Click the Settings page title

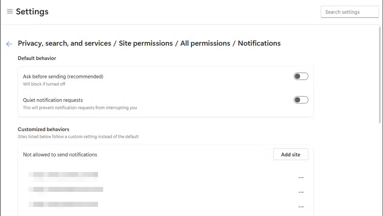(32, 11)
